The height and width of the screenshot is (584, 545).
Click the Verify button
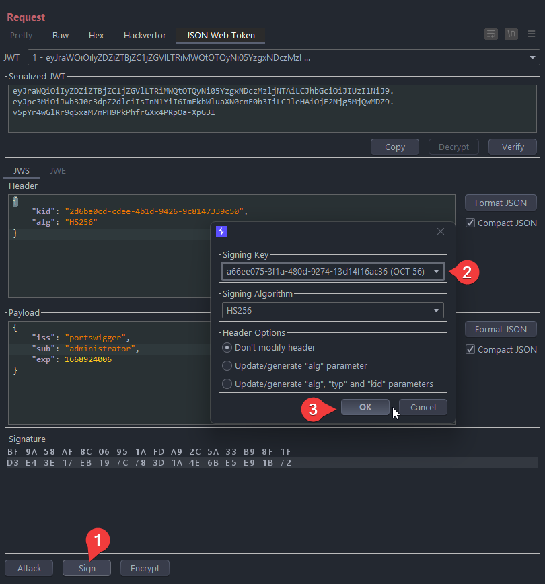pyautogui.click(x=513, y=147)
